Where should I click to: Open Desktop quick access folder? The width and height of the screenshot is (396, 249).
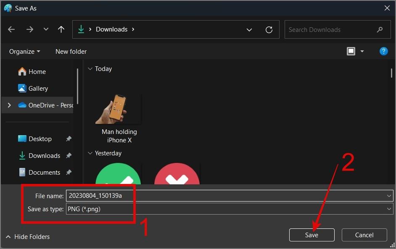40,139
